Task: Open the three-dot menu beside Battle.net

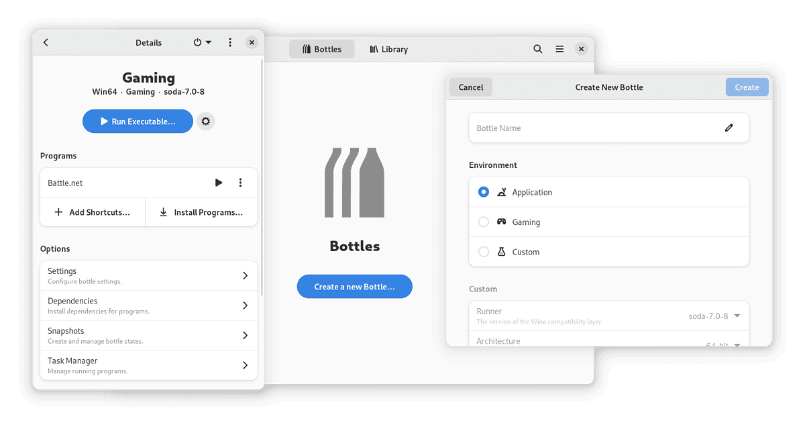Action: point(240,182)
